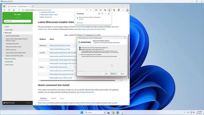The height and width of the screenshot is (115, 204).
Task: Select Miniconda release notes in sidebar
Action: pyautogui.click(x=13, y=47)
